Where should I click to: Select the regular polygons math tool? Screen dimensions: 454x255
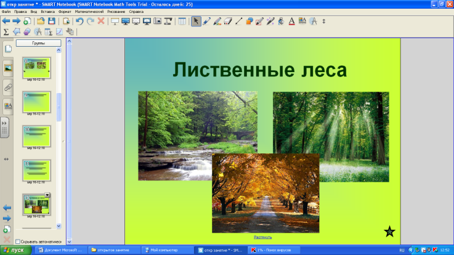coord(27,31)
